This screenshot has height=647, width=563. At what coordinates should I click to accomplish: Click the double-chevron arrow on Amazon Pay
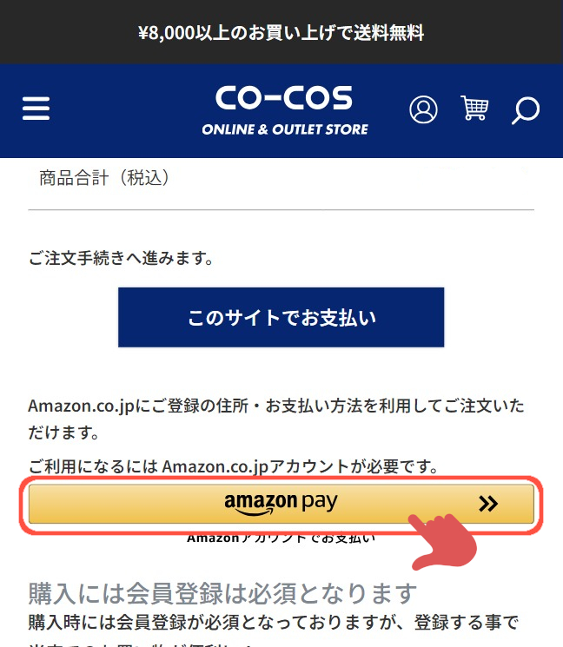click(488, 504)
